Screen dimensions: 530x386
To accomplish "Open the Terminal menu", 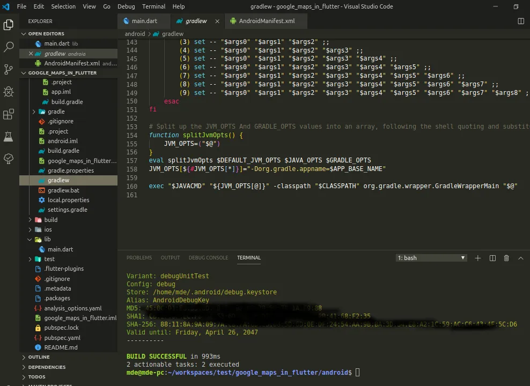I will 153,6.
